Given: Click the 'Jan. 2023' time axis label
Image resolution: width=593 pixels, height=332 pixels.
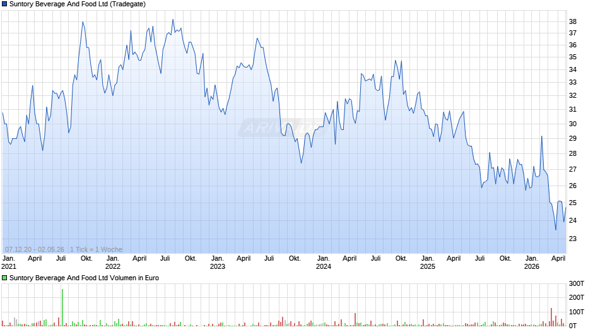Looking at the screenshot, I should click(x=218, y=263).
